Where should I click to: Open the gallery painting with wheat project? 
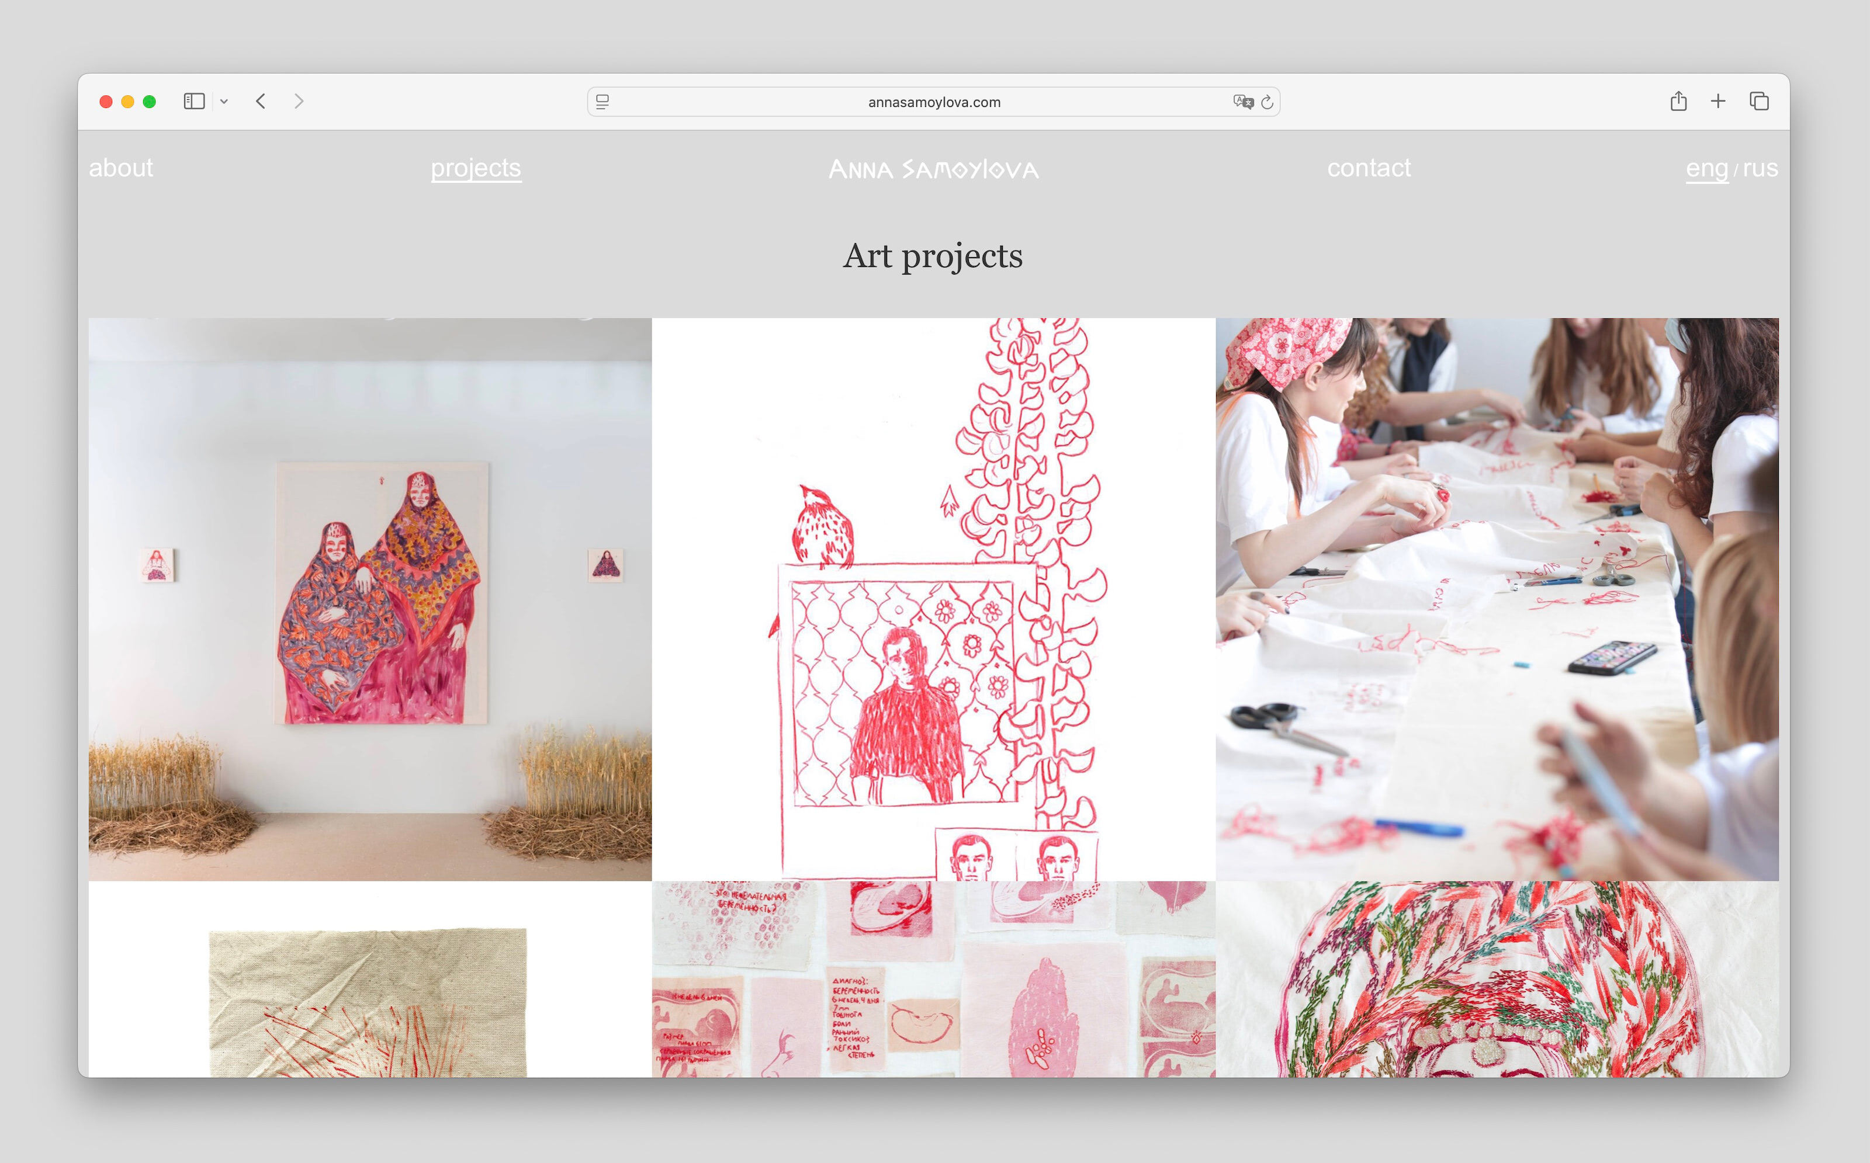370,598
